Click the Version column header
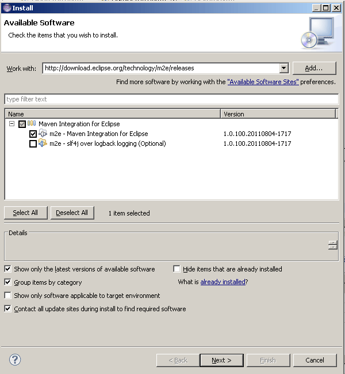The height and width of the screenshot is (374, 345). [x=278, y=114]
